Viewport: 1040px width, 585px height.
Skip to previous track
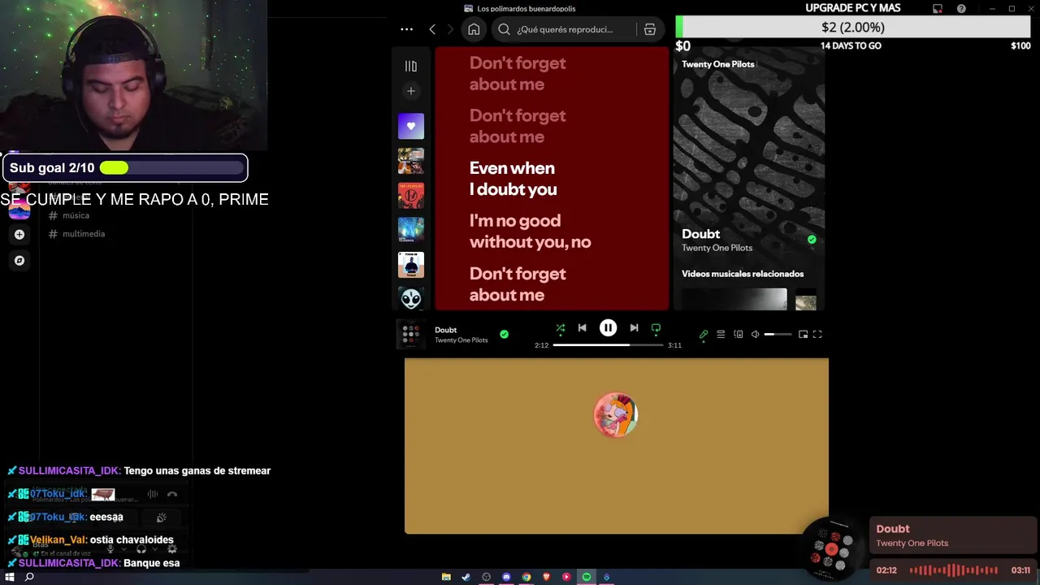tap(582, 328)
